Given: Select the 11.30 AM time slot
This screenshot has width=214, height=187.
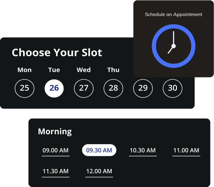Looking at the screenshot, I should coord(55,171).
